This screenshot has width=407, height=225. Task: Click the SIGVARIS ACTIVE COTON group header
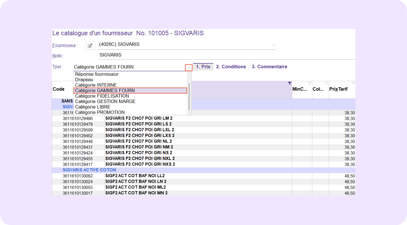click(x=89, y=170)
